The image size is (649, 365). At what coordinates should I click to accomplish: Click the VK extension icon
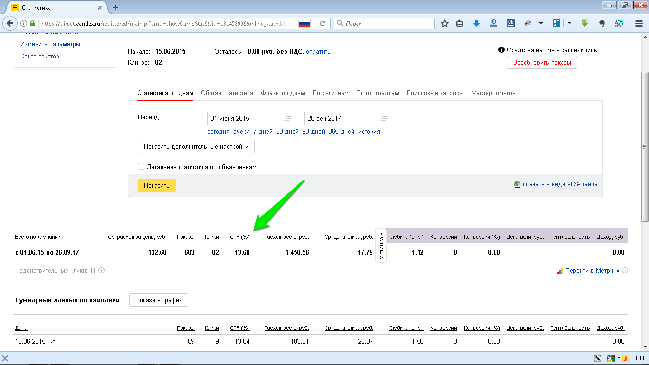tap(511, 23)
